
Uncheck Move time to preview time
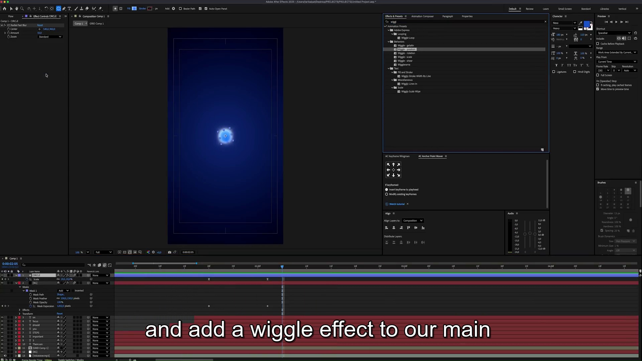[x=598, y=89]
